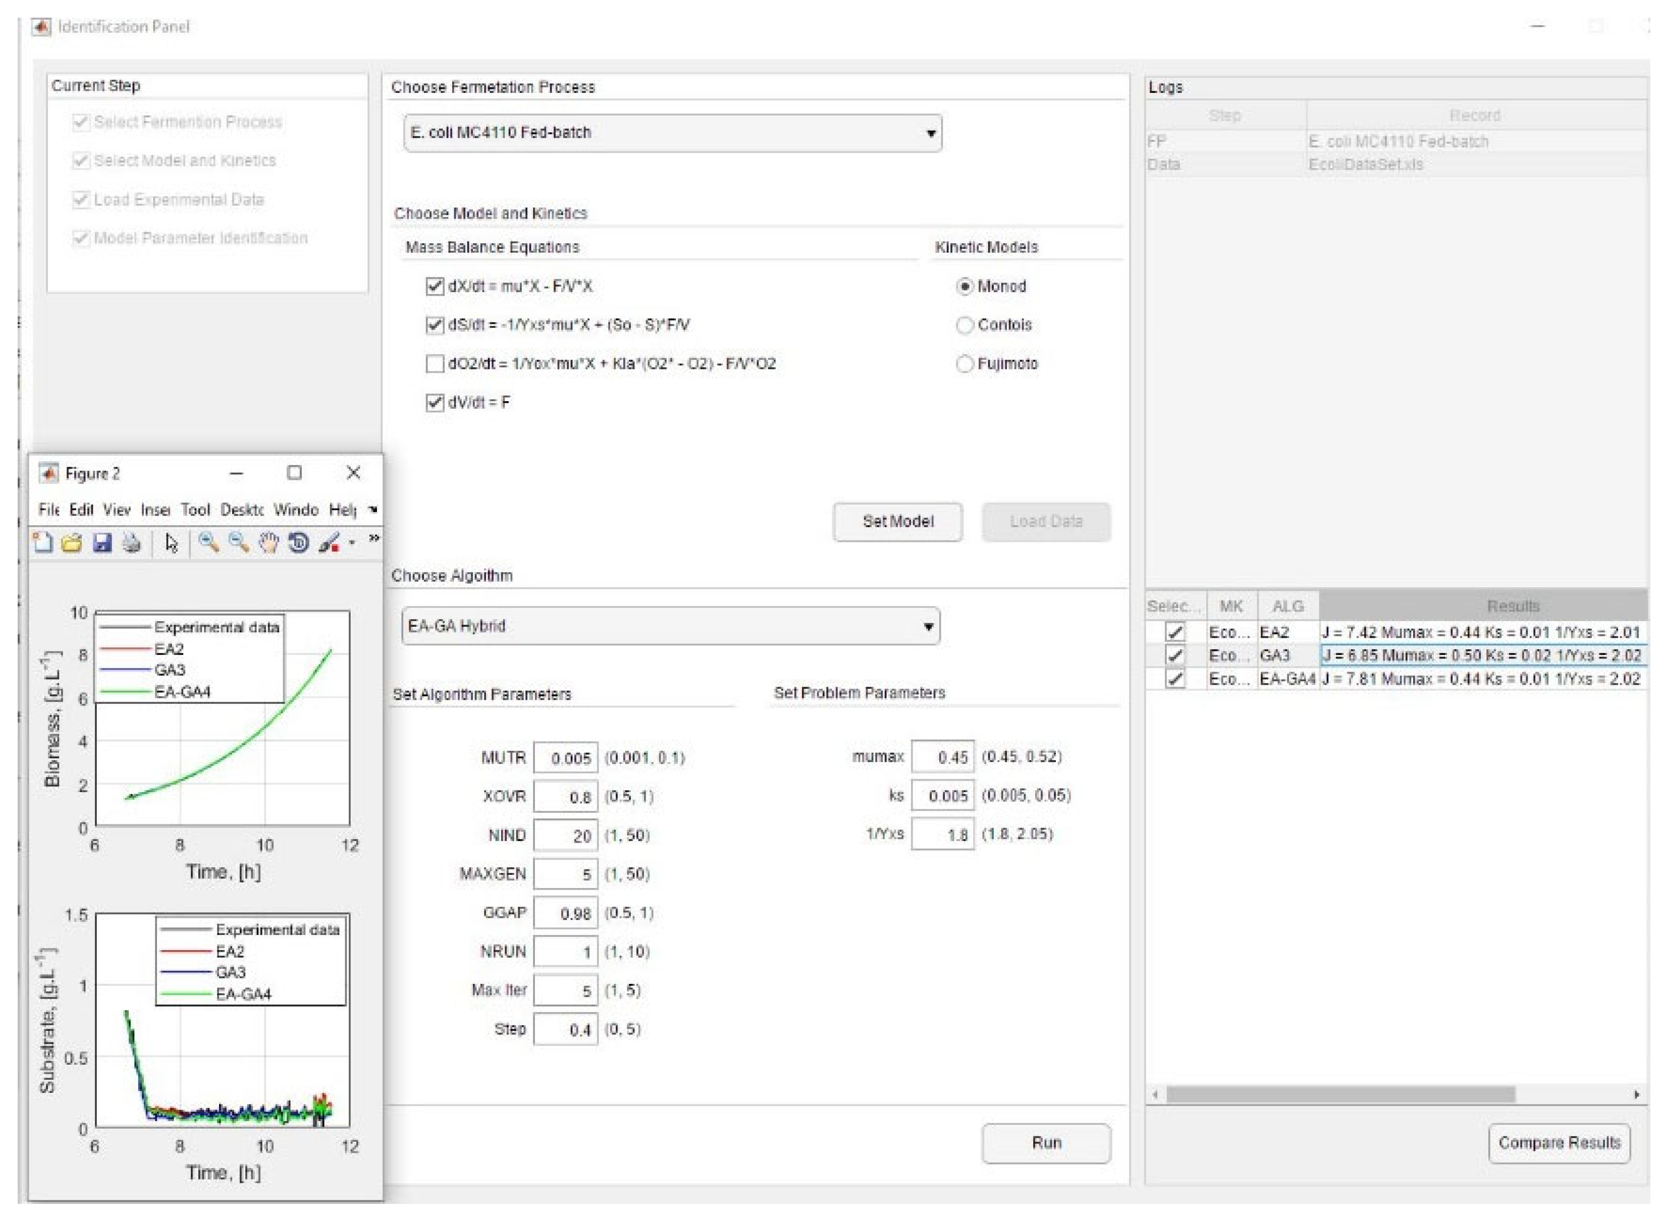1665x1215 pixels.
Task: Select the Rotate 3D tool
Action: tap(298, 543)
